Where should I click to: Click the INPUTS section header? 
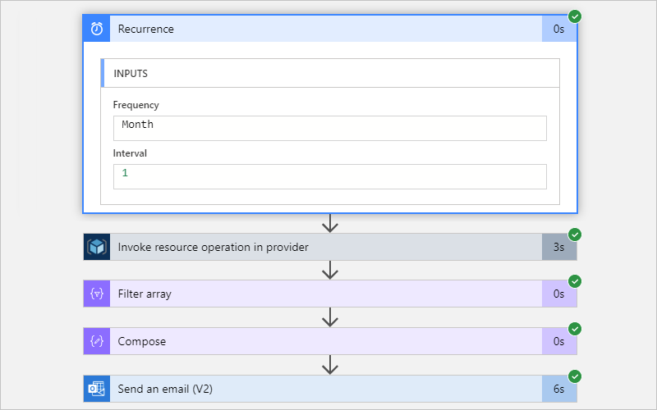coord(329,73)
